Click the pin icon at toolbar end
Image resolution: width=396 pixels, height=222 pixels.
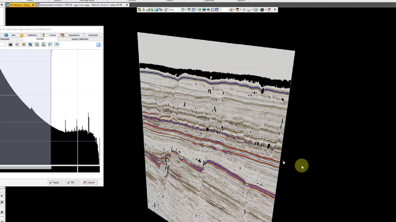(x=275, y=10)
